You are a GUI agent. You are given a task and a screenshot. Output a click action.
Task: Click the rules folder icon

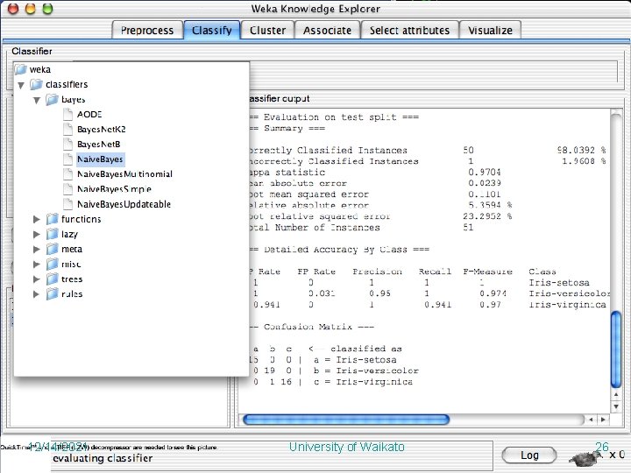[52, 294]
